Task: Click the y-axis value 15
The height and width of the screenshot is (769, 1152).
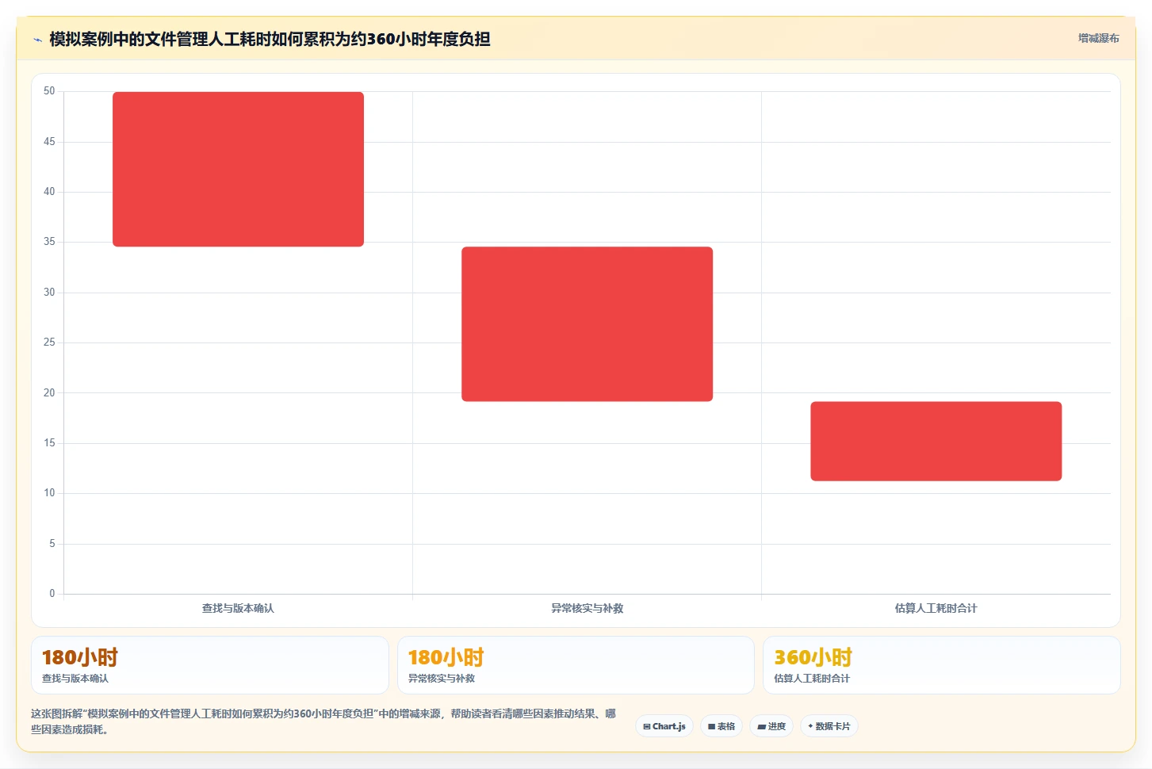Action: point(49,443)
